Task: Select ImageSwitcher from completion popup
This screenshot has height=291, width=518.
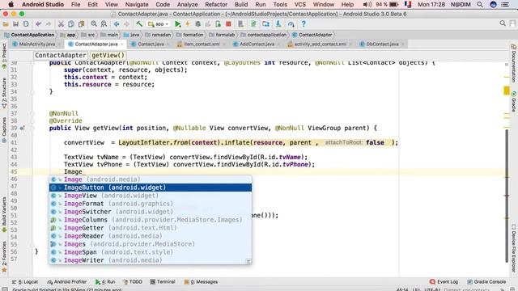Action: 151,212
